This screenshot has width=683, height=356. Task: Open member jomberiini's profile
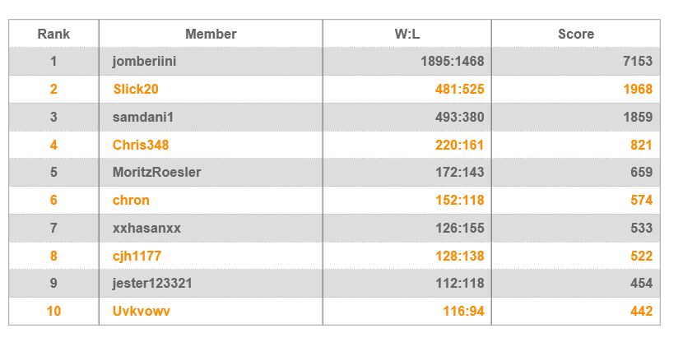point(144,62)
